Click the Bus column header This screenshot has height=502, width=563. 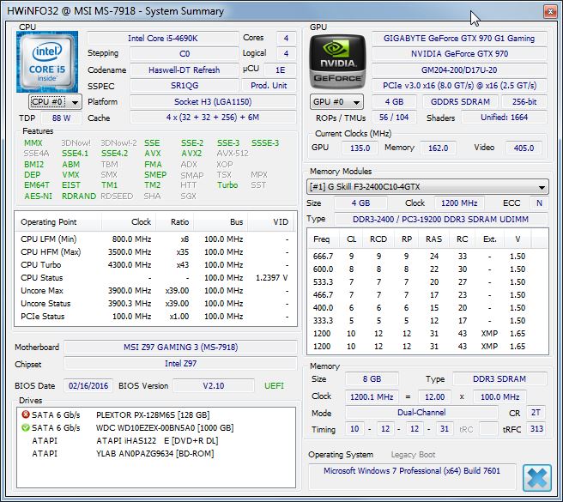point(221,222)
